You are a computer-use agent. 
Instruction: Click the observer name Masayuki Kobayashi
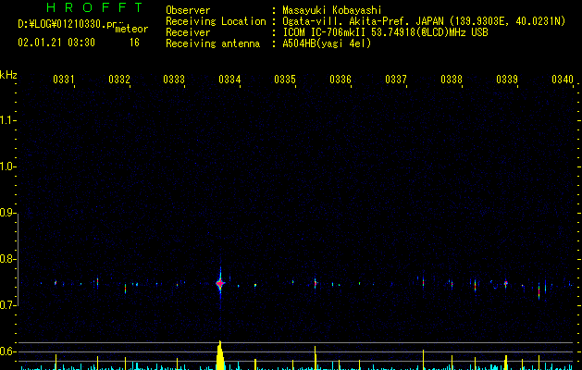pyautogui.click(x=332, y=10)
